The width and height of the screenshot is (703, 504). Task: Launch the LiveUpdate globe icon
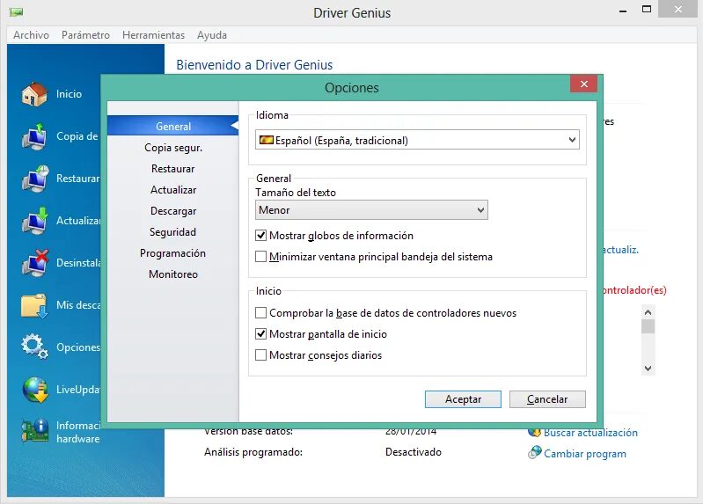coord(35,390)
